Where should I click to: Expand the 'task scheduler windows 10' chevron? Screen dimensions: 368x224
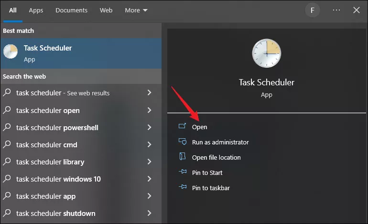click(x=149, y=179)
